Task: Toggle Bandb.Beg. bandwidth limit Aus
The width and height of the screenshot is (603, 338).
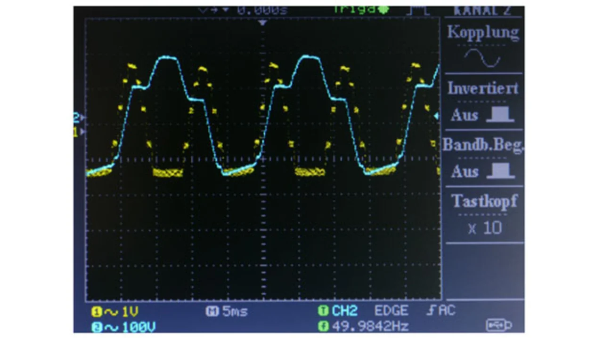Action: point(482,171)
